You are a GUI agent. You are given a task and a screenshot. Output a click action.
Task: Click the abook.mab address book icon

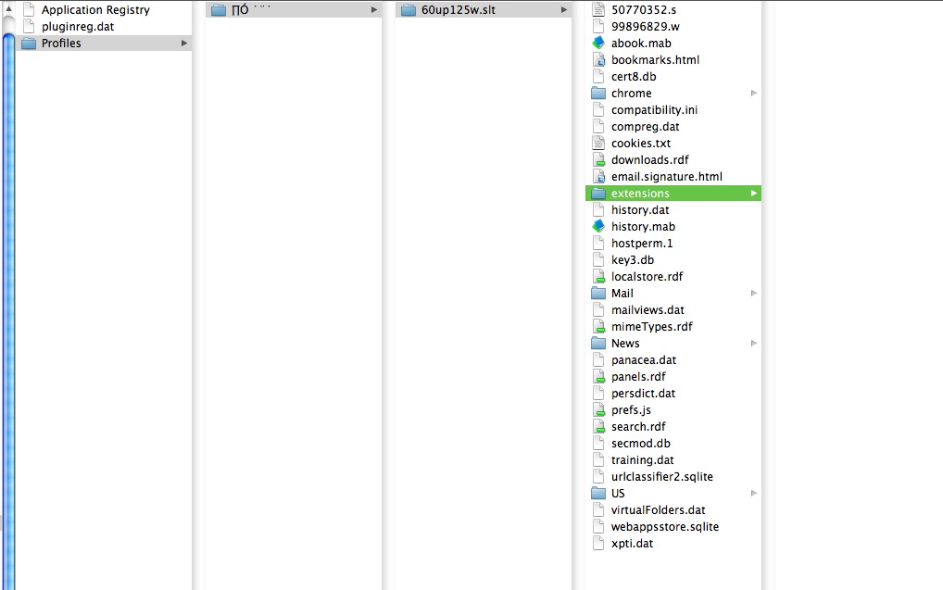(598, 44)
